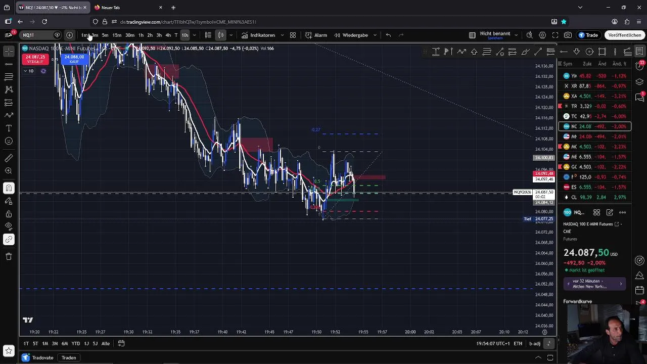Toggle lock all drawings

(9, 214)
